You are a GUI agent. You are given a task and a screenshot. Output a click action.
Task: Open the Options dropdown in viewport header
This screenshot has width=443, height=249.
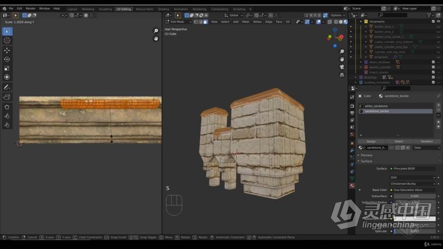click(337, 15)
